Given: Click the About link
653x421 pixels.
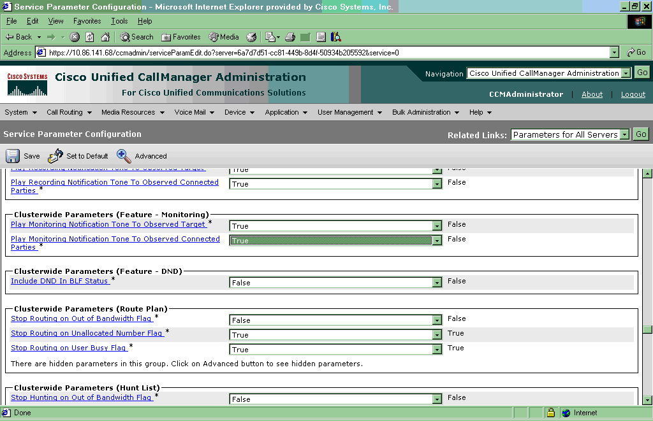Looking at the screenshot, I should tap(592, 94).
